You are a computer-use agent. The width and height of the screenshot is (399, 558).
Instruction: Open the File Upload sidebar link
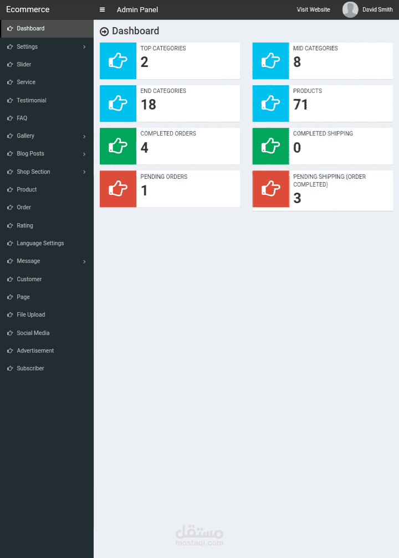(47, 315)
